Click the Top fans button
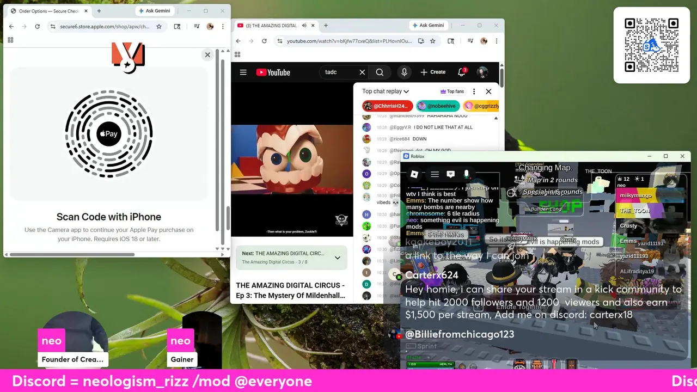This screenshot has width=697, height=392. tap(452, 91)
